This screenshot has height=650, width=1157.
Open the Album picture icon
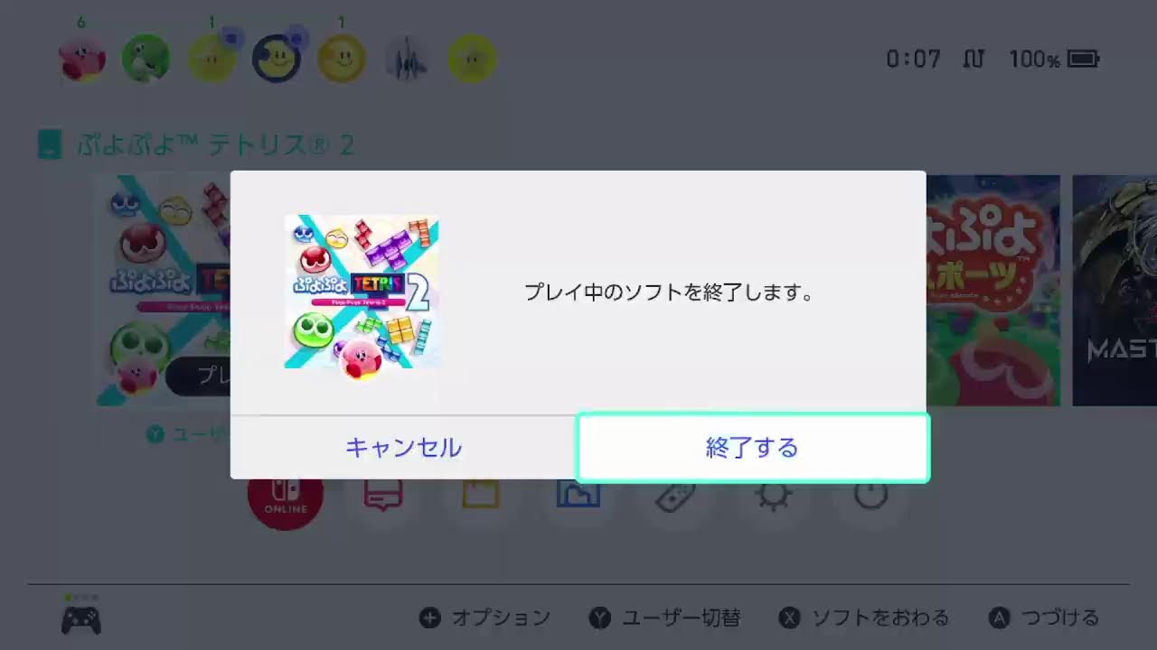point(578,494)
